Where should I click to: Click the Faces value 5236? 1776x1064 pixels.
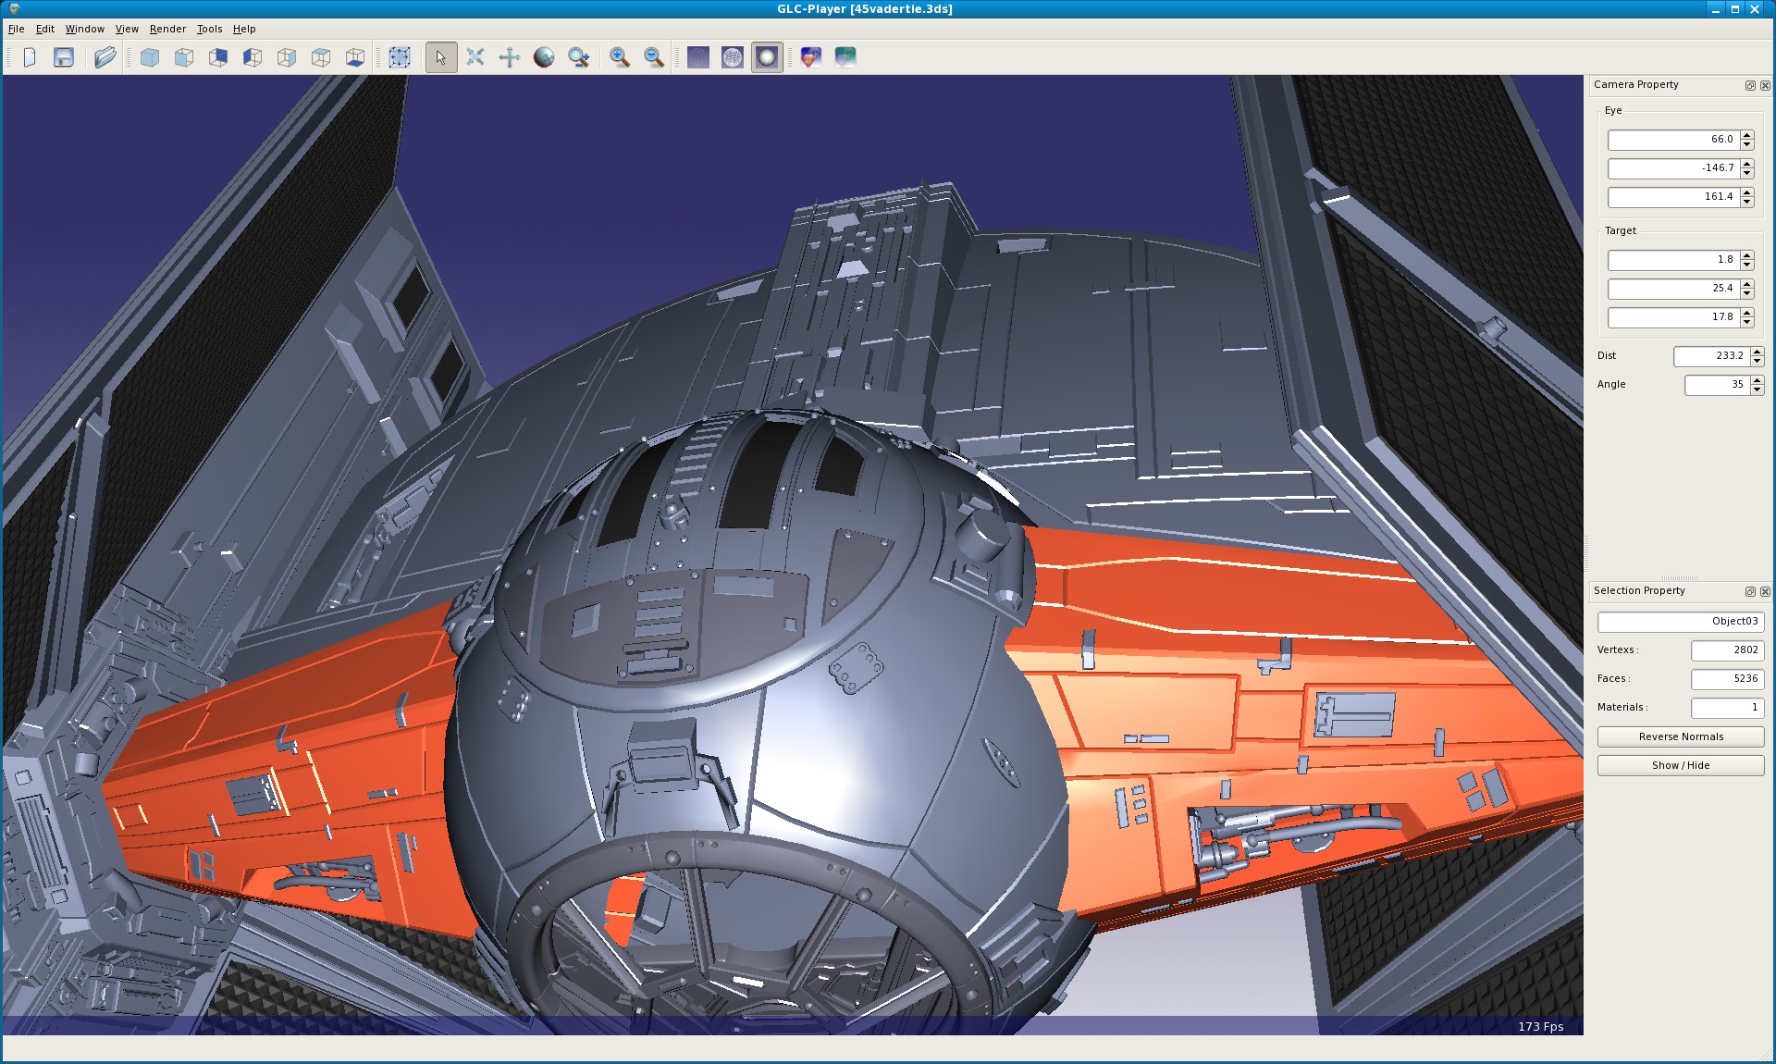point(1727,679)
